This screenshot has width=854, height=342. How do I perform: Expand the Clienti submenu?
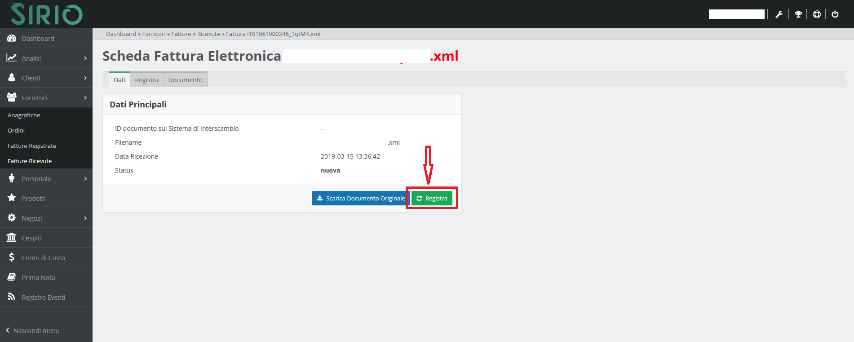coord(85,78)
